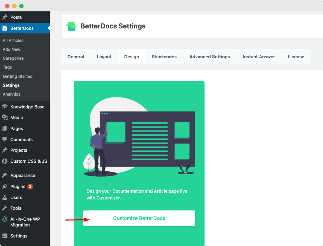Open the General settings tab
This screenshot has width=323, height=246.
(76, 57)
